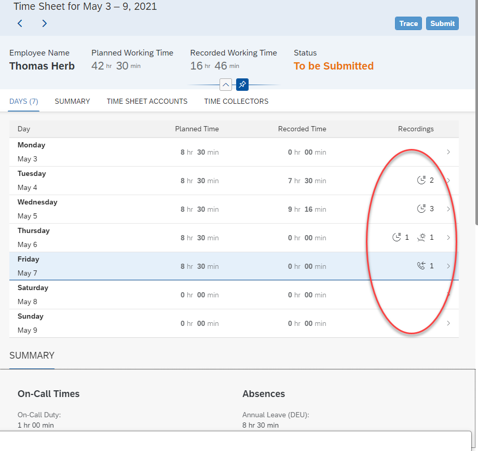Click the recorded 16 hr 46 min value
478x451 pixels.
click(215, 66)
